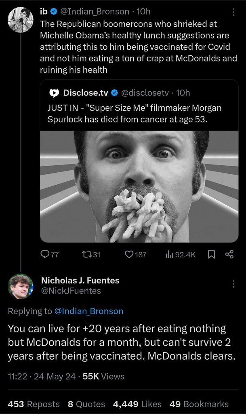
Task: Click the reply icon with 77 comments
Action: (45, 254)
